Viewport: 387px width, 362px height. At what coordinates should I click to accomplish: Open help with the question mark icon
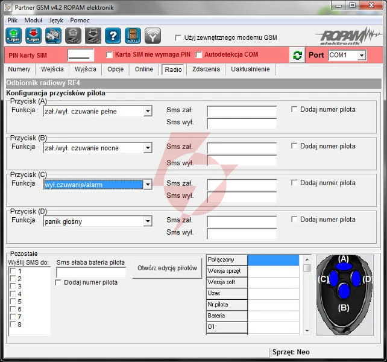(x=113, y=36)
